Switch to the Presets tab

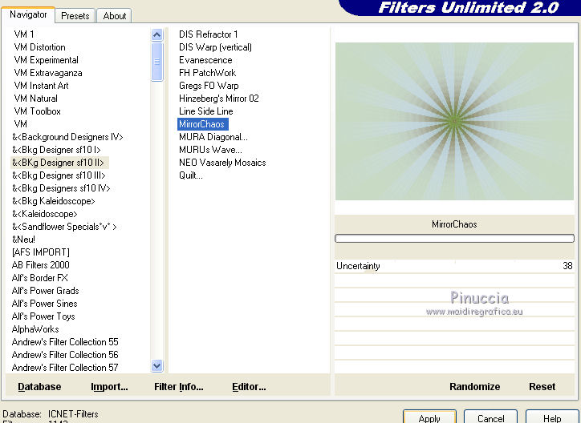pos(75,16)
